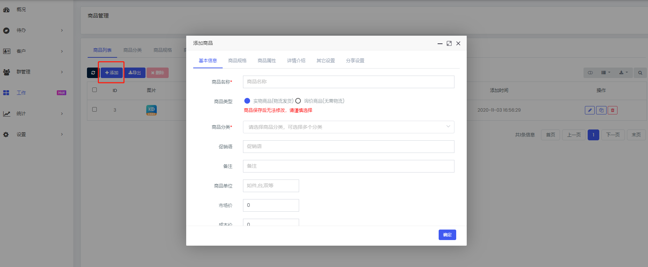Open the 商品分类 category dropdown
Screen dimensions: 648x267
tap(348, 127)
